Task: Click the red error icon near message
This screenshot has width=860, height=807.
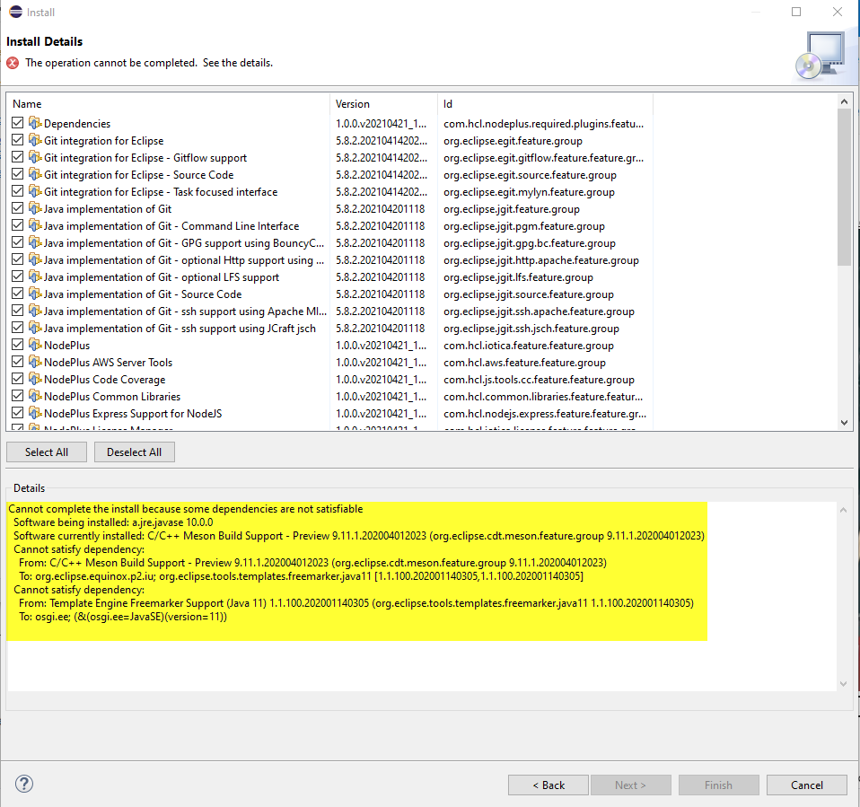Action: point(13,63)
